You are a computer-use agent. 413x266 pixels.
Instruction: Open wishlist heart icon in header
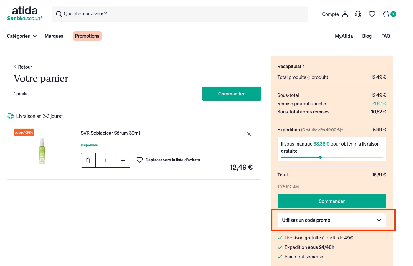pyautogui.click(x=372, y=14)
